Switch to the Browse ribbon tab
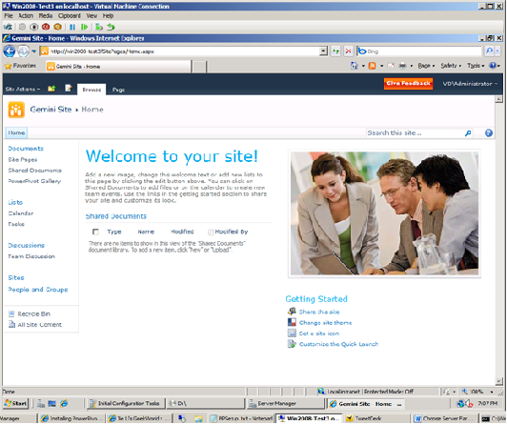Screen dimensions: 507x424 91,90
